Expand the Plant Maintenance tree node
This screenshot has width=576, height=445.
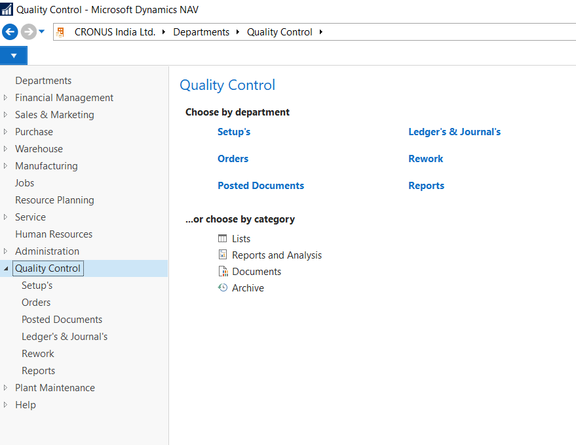pos(5,388)
